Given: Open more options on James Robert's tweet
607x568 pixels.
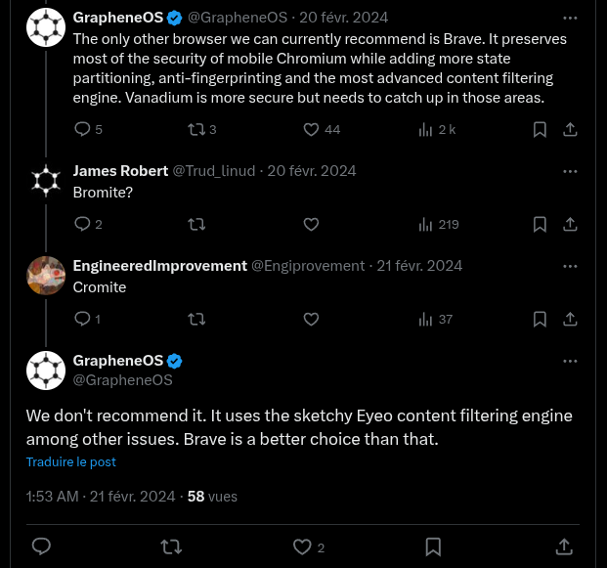Looking at the screenshot, I should pyautogui.click(x=570, y=171).
